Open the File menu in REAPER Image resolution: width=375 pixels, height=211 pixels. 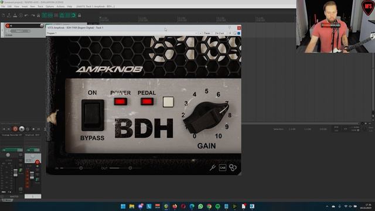[x=3, y=6]
